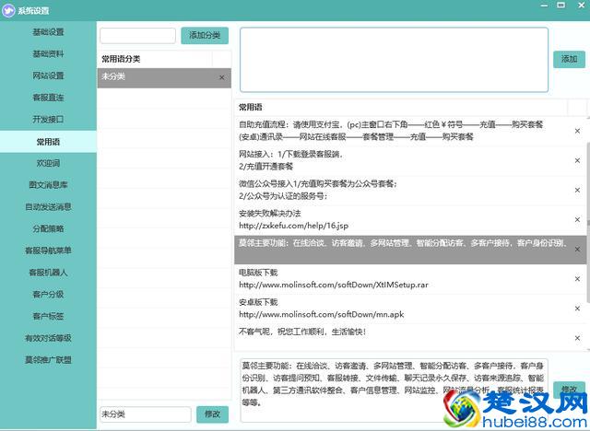This screenshot has height=431, width=590.
Task: Click the new category name input field
Action: (137, 36)
